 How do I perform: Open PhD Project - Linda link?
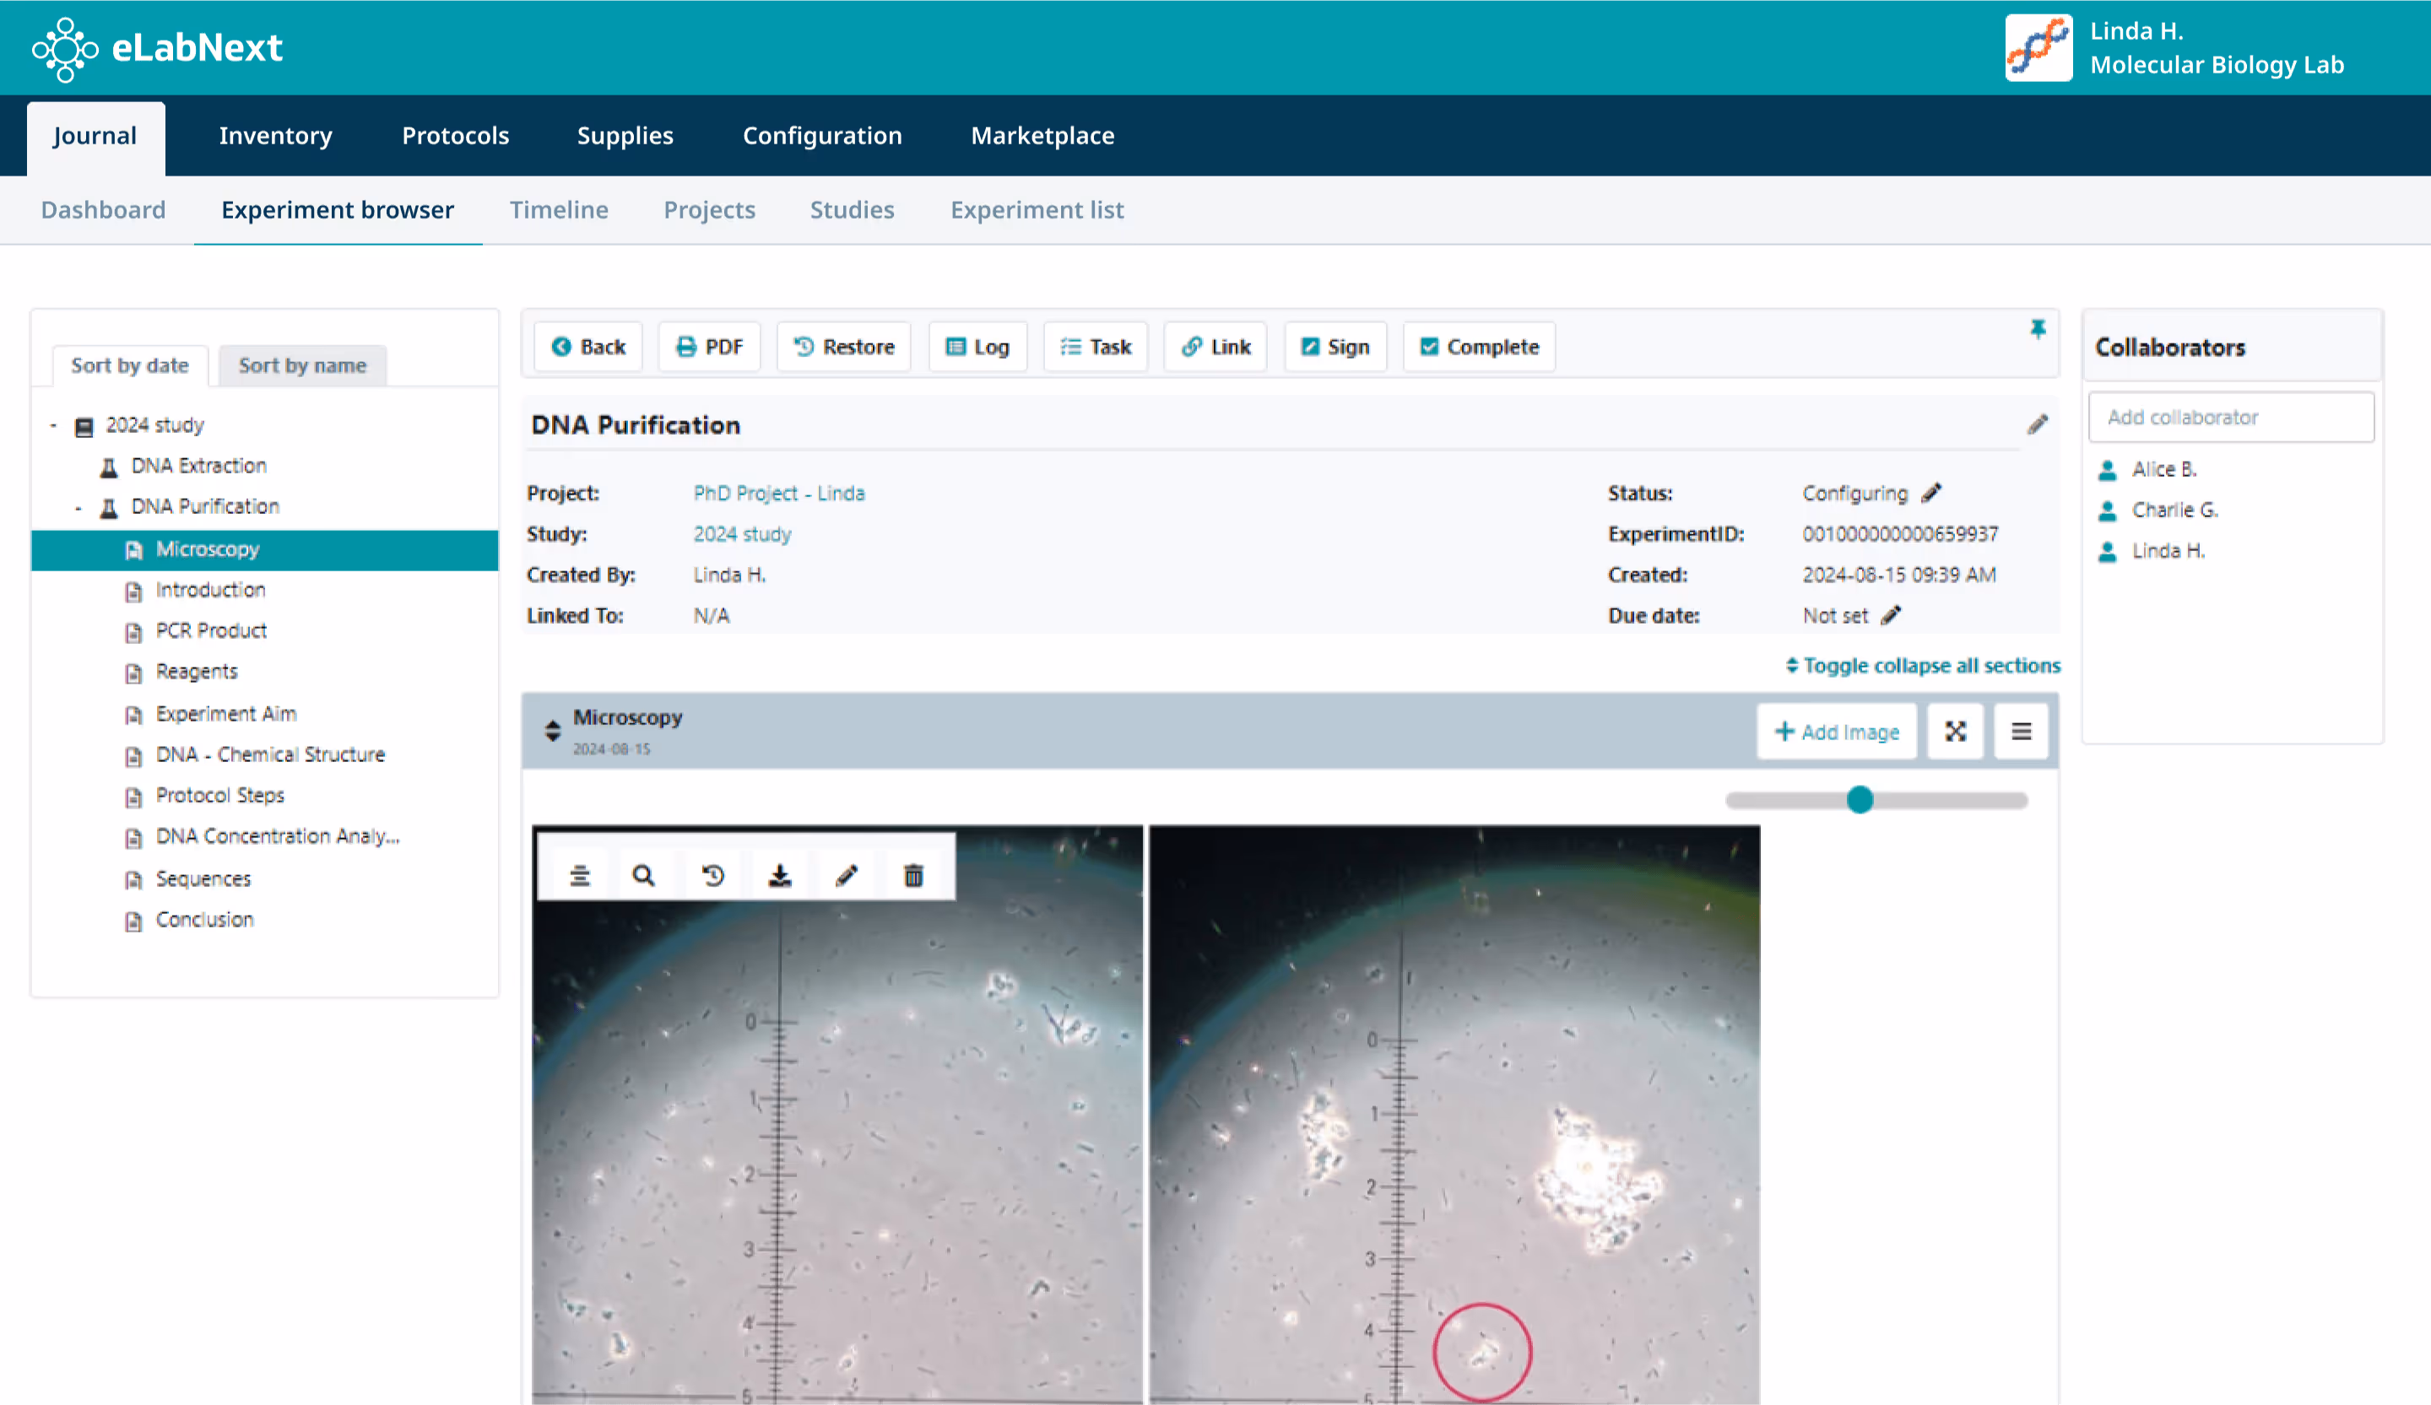(778, 493)
